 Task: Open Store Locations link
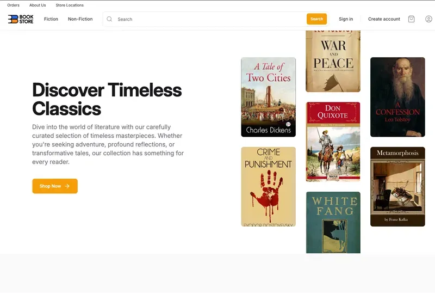pyautogui.click(x=70, y=5)
